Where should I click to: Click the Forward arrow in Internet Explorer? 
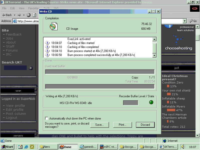click(x=19, y=15)
